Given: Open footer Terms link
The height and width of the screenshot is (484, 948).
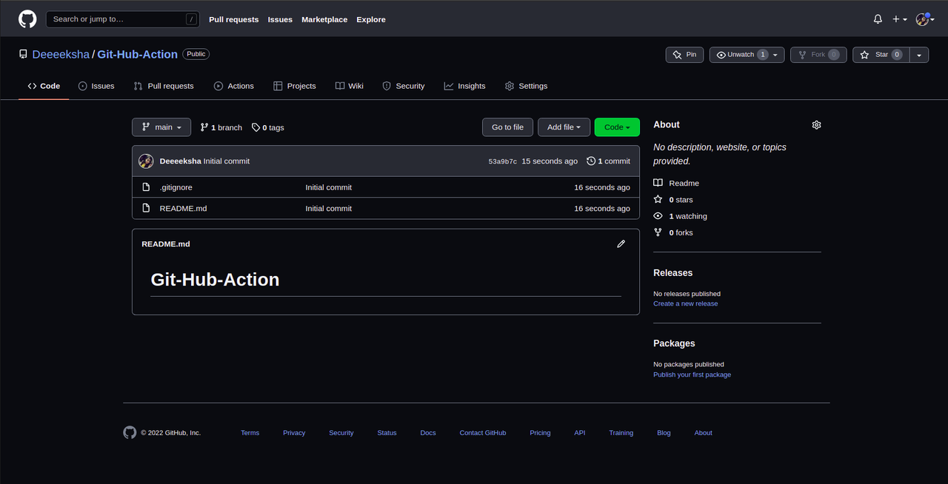Looking at the screenshot, I should [x=250, y=433].
